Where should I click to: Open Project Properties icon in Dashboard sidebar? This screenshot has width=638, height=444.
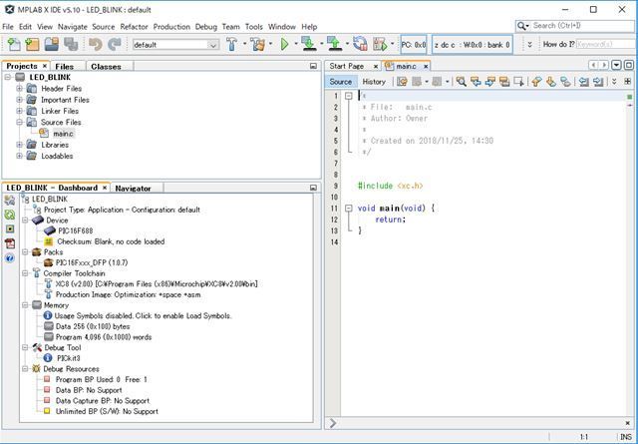pyautogui.click(x=10, y=200)
